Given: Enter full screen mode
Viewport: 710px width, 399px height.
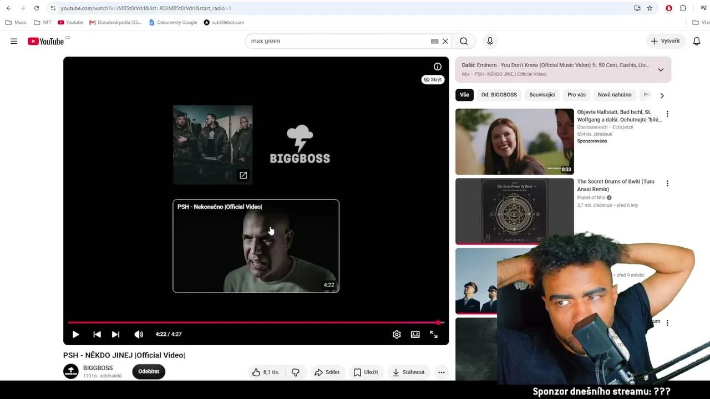Looking at the screenshot, I should [x=434, y=334].
